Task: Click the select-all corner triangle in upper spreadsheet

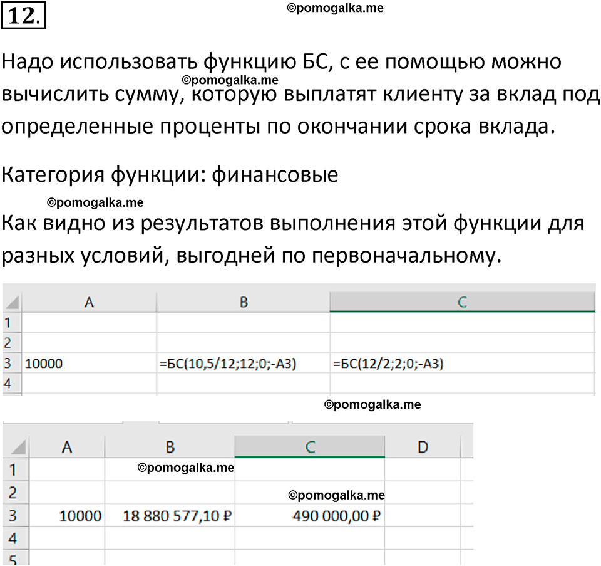Action: click(x=12, y=302)
